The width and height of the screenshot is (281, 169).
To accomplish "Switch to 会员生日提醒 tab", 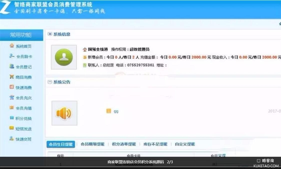I will 61,144.
